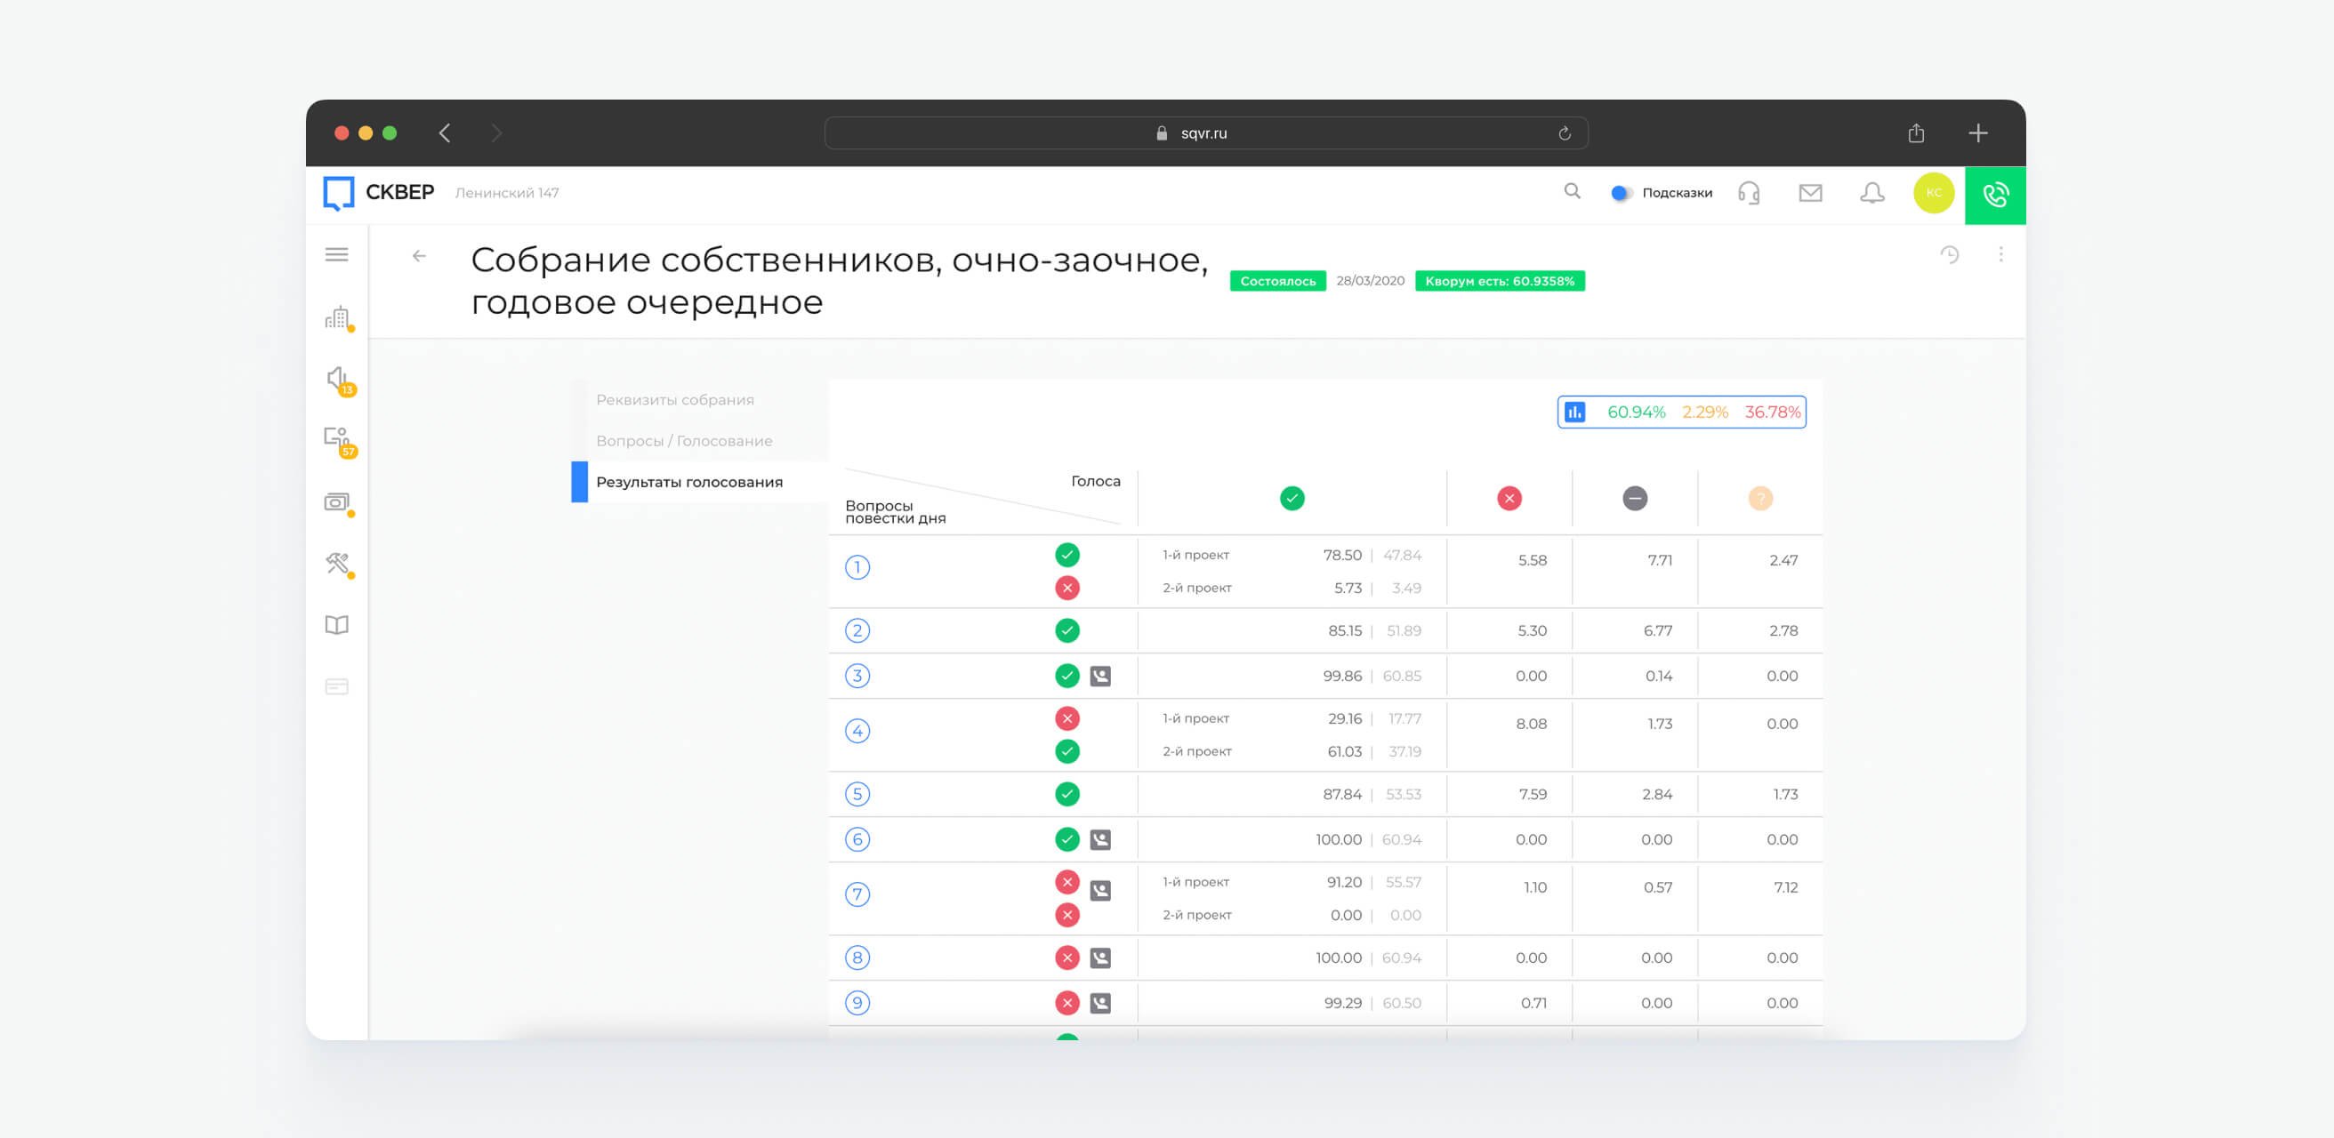2334x1138 pixels.
Task: Click the sqvr.ru address bar
Action: pyautogui.click(x=1205, y=133)
